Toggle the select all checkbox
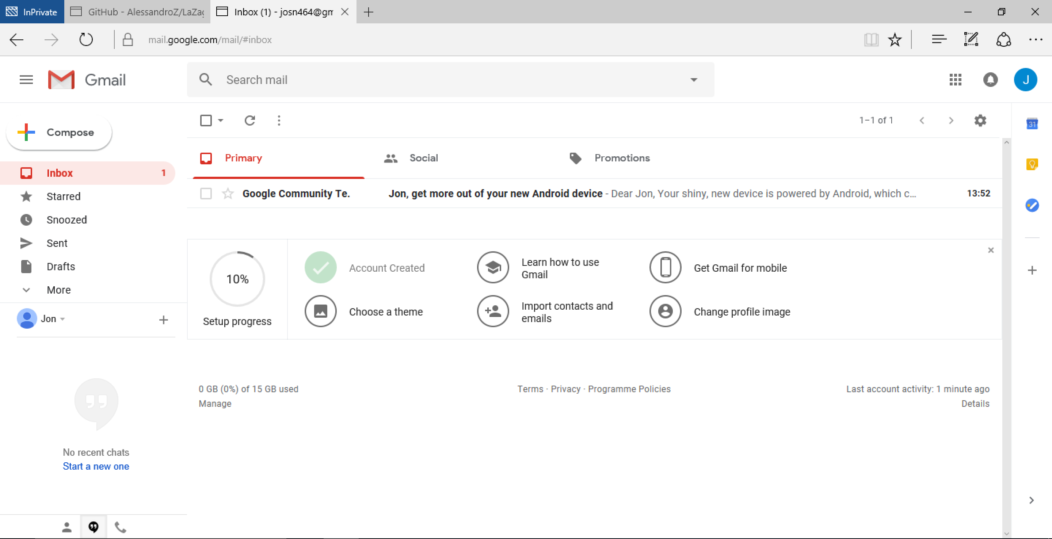The height and width of the screenshot is (539, 1052). pos(206,120)
